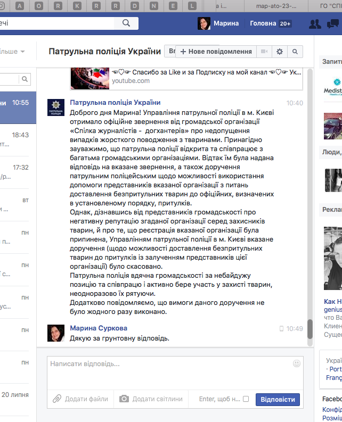Click Марина Суркова avatar in message

[x=56, y=333]
